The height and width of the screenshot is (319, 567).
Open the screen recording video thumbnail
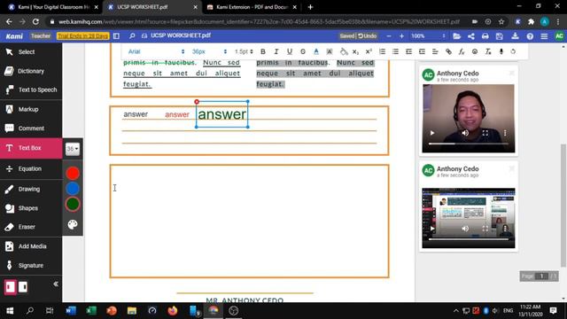(469, 218)
